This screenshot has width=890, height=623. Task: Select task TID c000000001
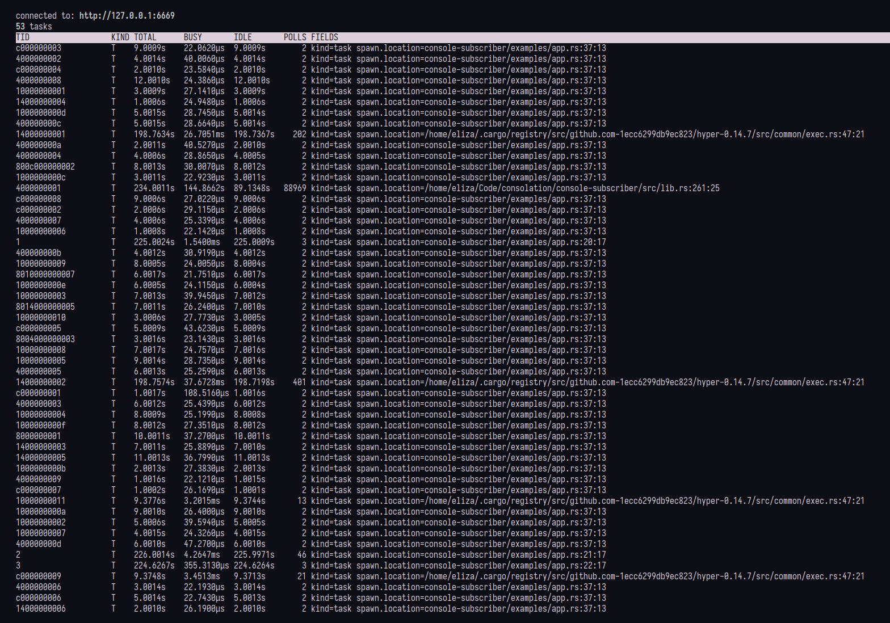39,393
